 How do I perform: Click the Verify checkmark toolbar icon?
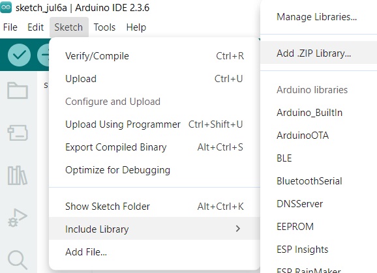point(19,55)
